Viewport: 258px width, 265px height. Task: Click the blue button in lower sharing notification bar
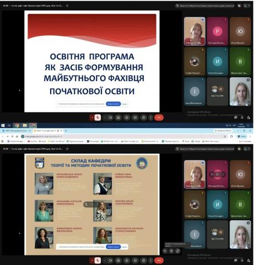coord(114,247)
